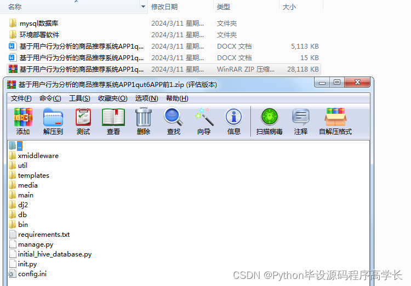Sort by 类型 column header
The image size is (411, 286).
point(224,7)
